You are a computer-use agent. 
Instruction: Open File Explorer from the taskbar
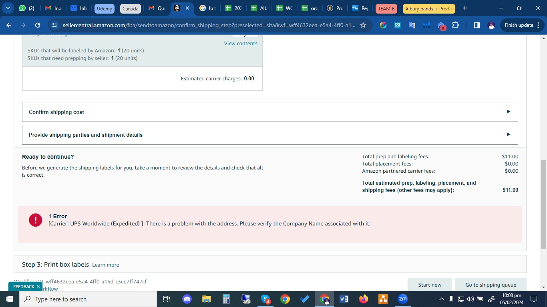coord(206,299)
